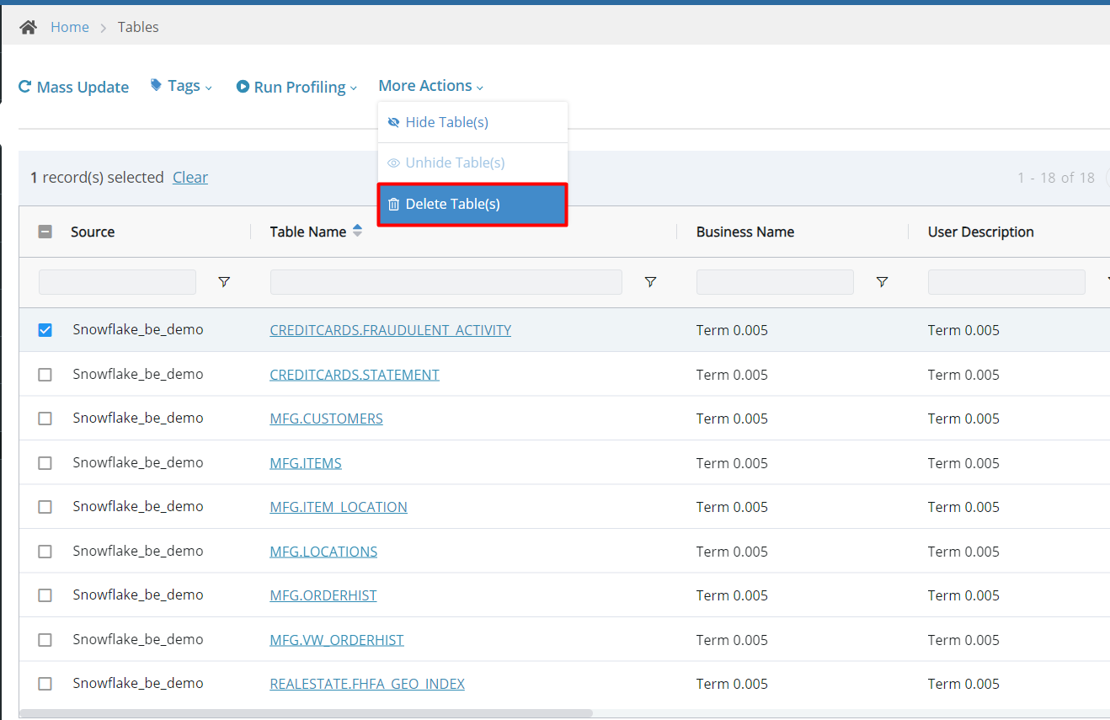
Task: Sort by the Source column header
Action: (x=93, y=232)
